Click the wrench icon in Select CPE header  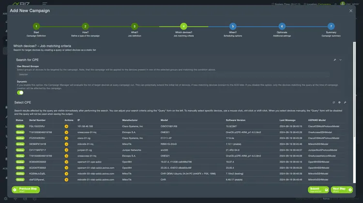[x=345, y=103]
